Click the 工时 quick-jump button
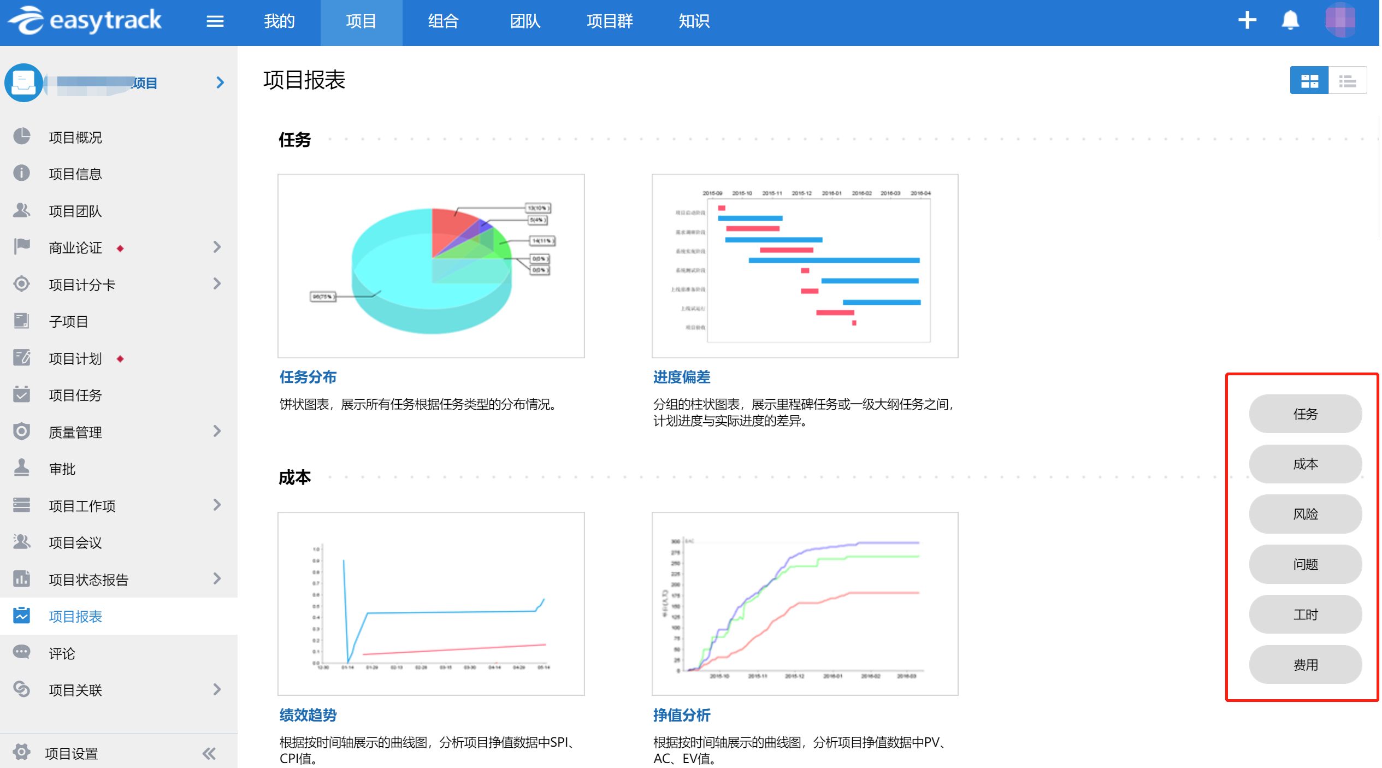 [x=1304, y=615]
